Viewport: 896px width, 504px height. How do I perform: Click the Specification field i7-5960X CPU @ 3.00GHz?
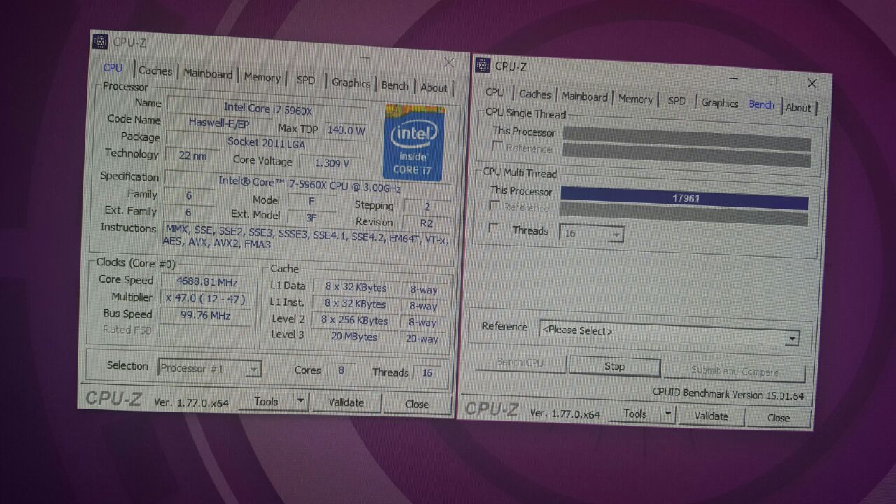pos(309,184)
